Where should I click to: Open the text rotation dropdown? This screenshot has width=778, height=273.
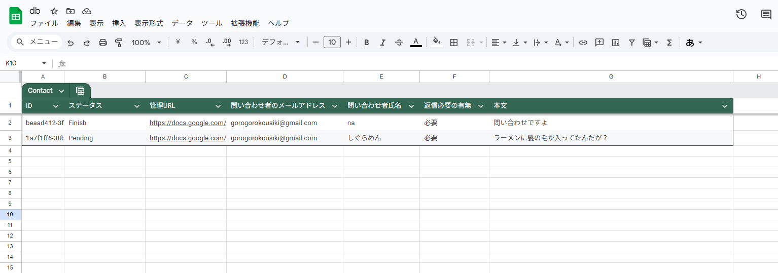click(x=561, y=43)
